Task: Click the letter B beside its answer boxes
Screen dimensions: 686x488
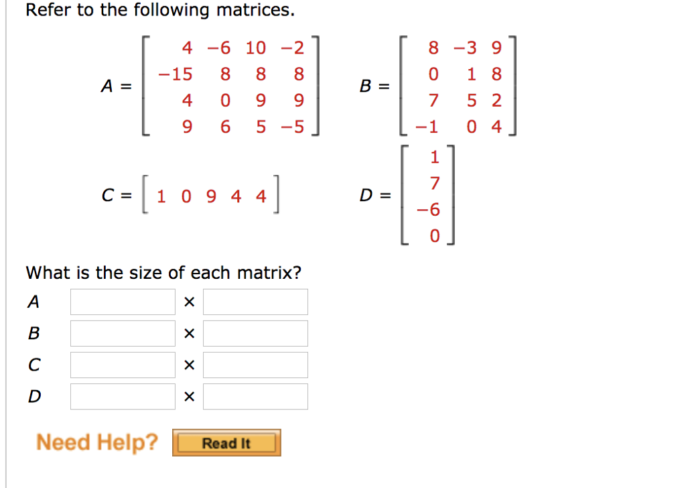Action: pos(34,333)
